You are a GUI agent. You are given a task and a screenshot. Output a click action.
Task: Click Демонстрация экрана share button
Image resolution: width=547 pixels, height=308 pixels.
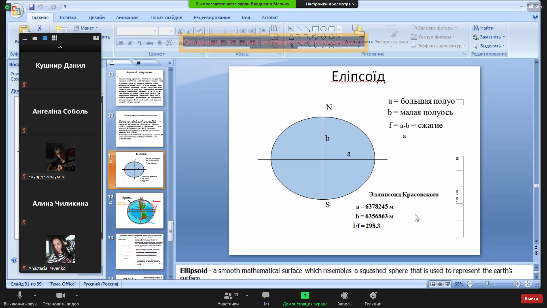[x=305, y=295]
